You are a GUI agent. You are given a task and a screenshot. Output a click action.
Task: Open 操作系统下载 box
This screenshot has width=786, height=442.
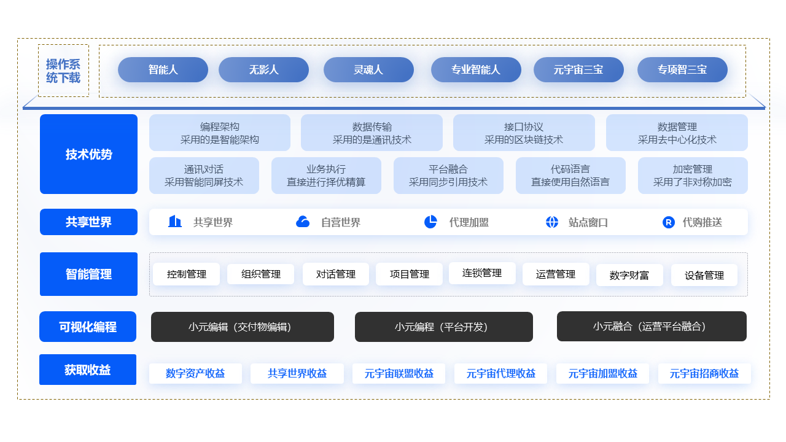(x=63, y=71)
